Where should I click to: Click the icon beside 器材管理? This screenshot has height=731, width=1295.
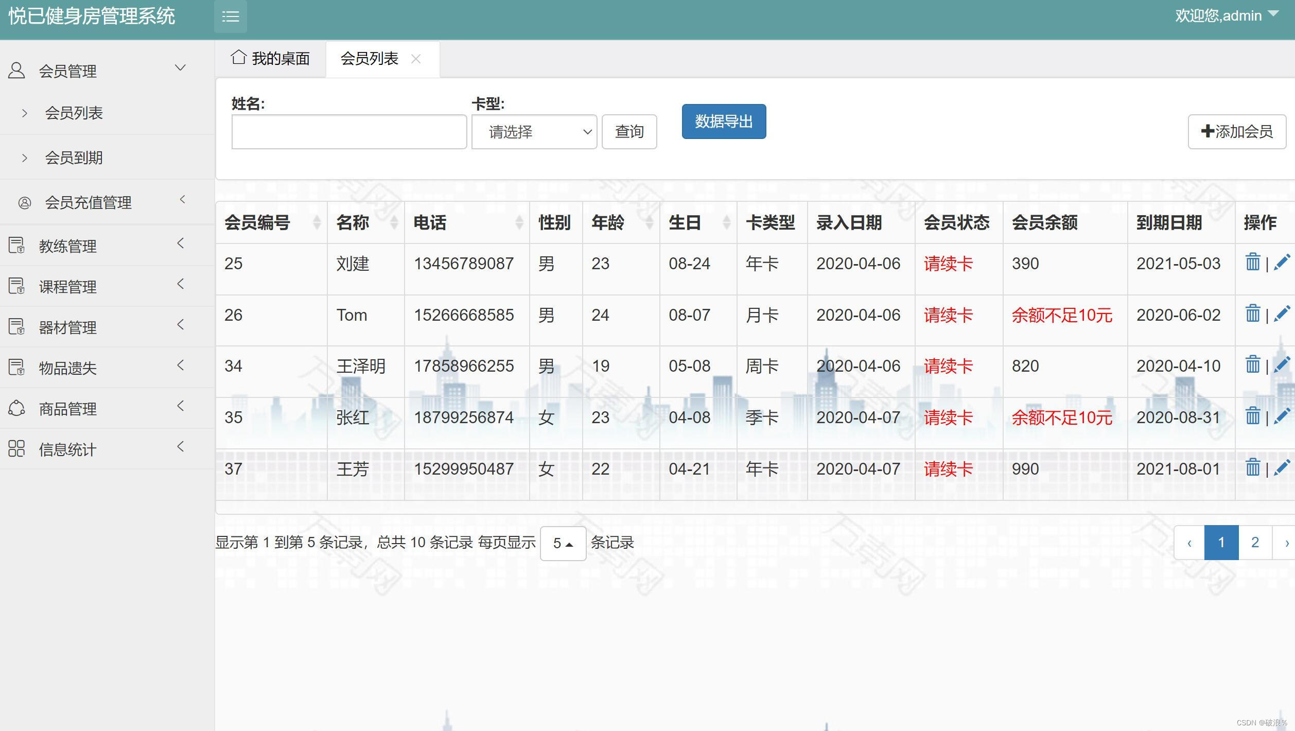[x=16, y=326]
